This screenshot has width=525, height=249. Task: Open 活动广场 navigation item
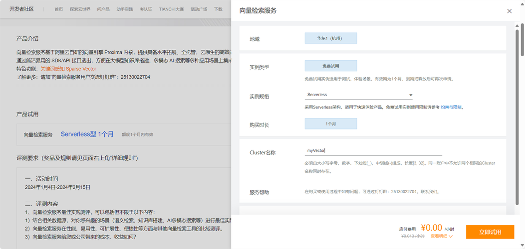199,9
